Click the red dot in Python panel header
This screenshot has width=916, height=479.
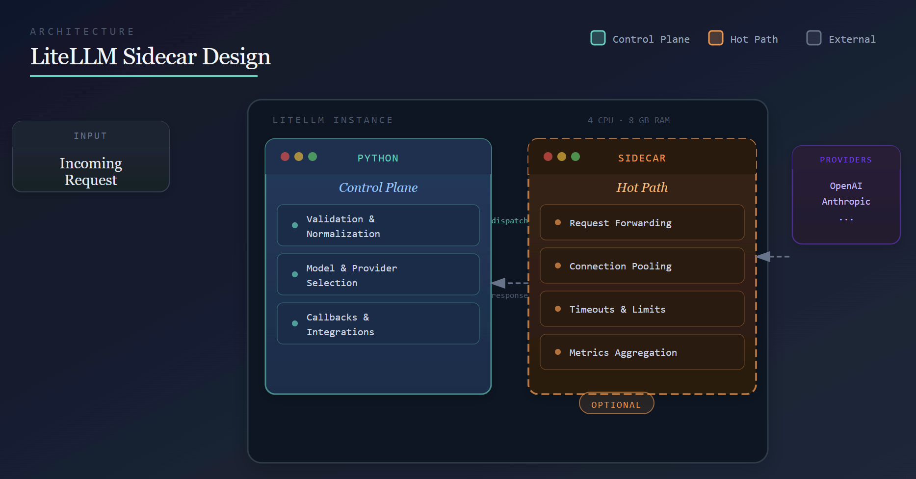285,157
